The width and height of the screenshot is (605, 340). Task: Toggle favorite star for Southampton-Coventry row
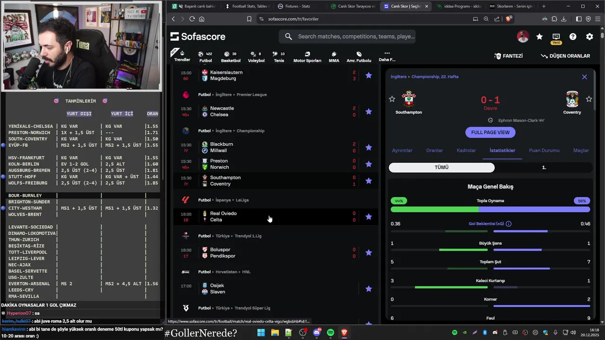(x=369, y=180)
